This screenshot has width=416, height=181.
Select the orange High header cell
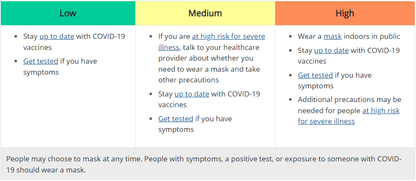[x=345, y=13]
